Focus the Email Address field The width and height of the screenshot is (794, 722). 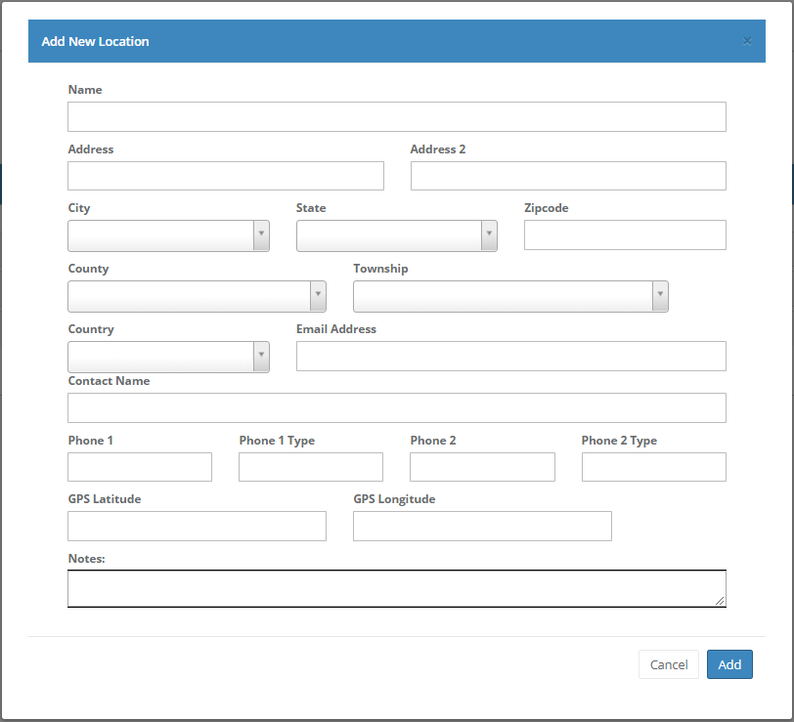pos(510,356)
